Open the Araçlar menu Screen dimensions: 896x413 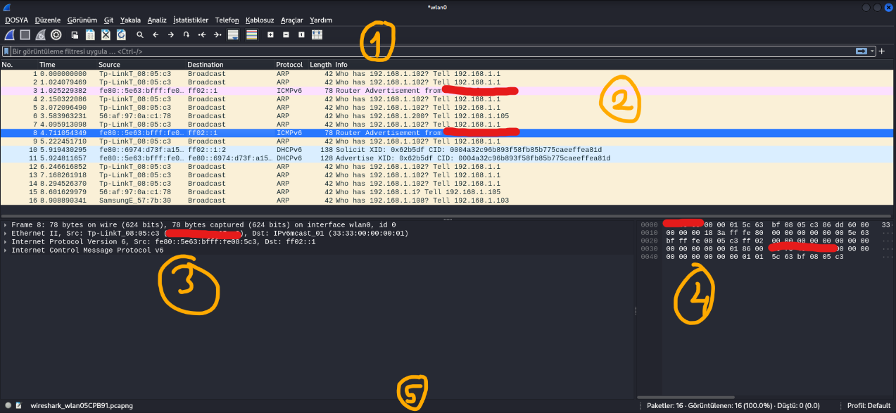(291, 20)
